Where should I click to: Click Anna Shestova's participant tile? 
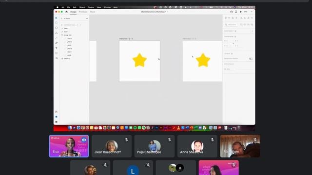coord(197,146)
